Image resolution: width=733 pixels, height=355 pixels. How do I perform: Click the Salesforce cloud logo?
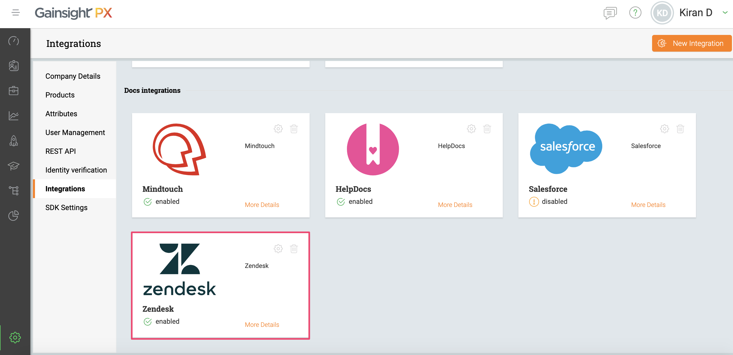[566, 149]
